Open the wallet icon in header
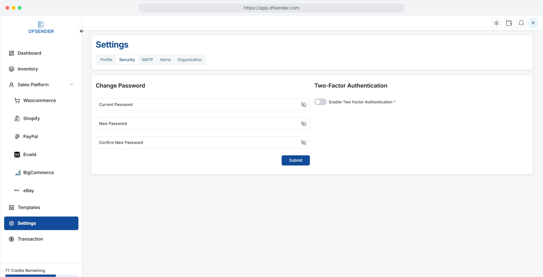 509,23
